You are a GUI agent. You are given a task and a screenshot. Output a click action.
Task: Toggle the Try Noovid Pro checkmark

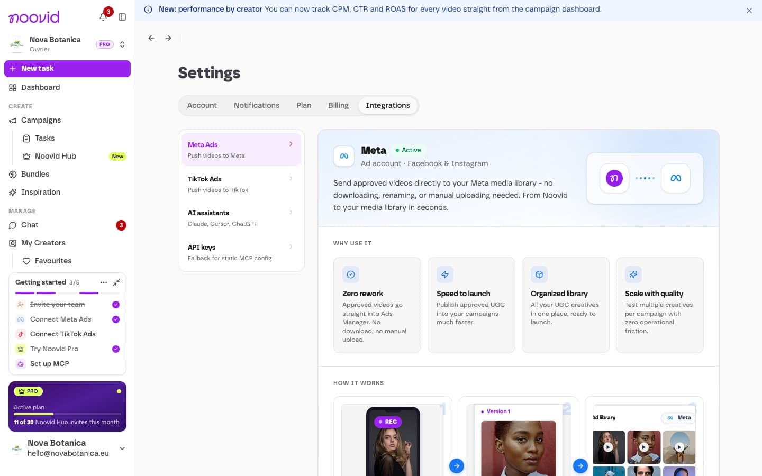[116, 349]
